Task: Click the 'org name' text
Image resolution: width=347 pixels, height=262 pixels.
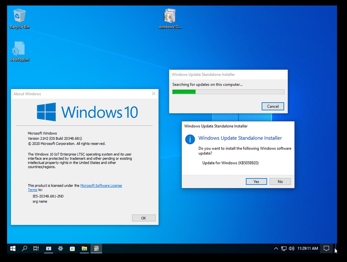Action: pos(40,201)
